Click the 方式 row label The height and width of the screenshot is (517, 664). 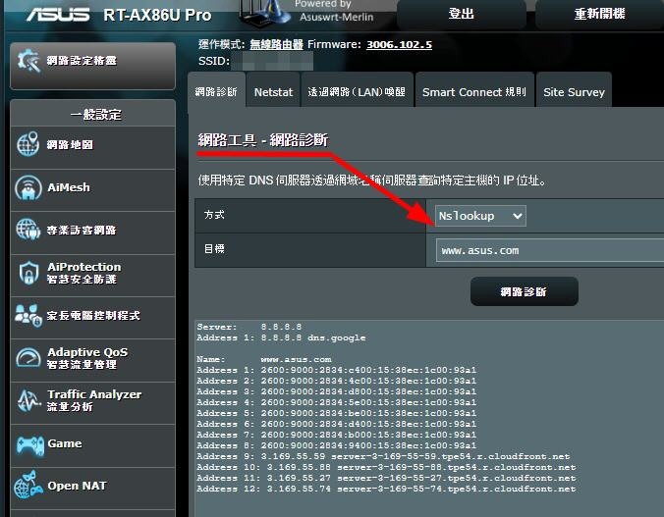[x=214, y=215]
